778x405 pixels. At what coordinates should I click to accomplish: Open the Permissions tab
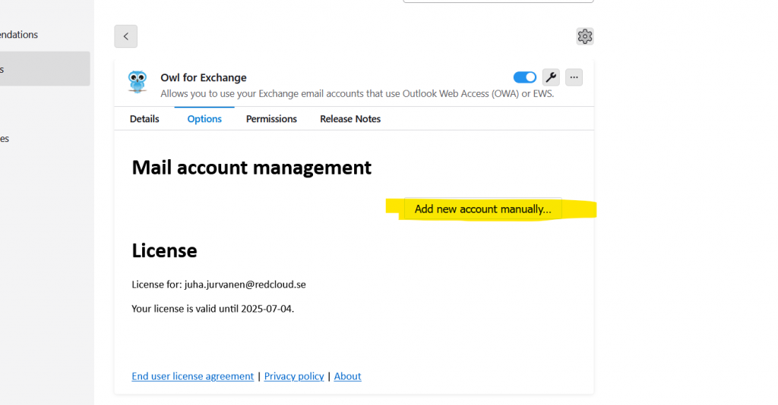(271, 119)
